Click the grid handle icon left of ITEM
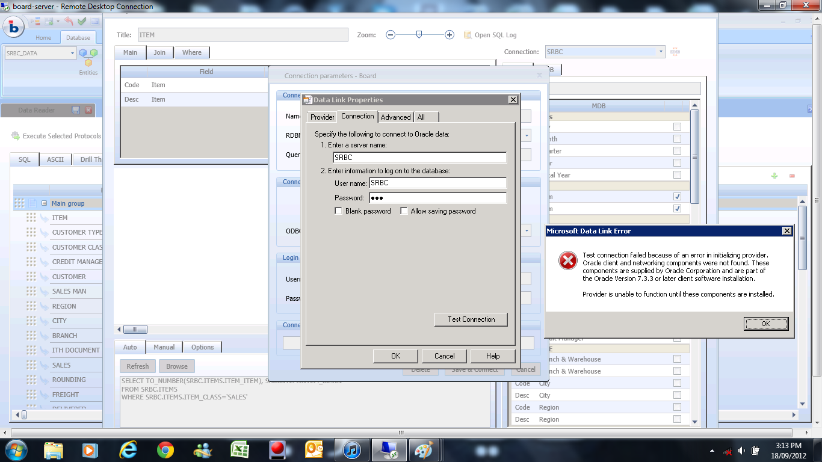 31,218
